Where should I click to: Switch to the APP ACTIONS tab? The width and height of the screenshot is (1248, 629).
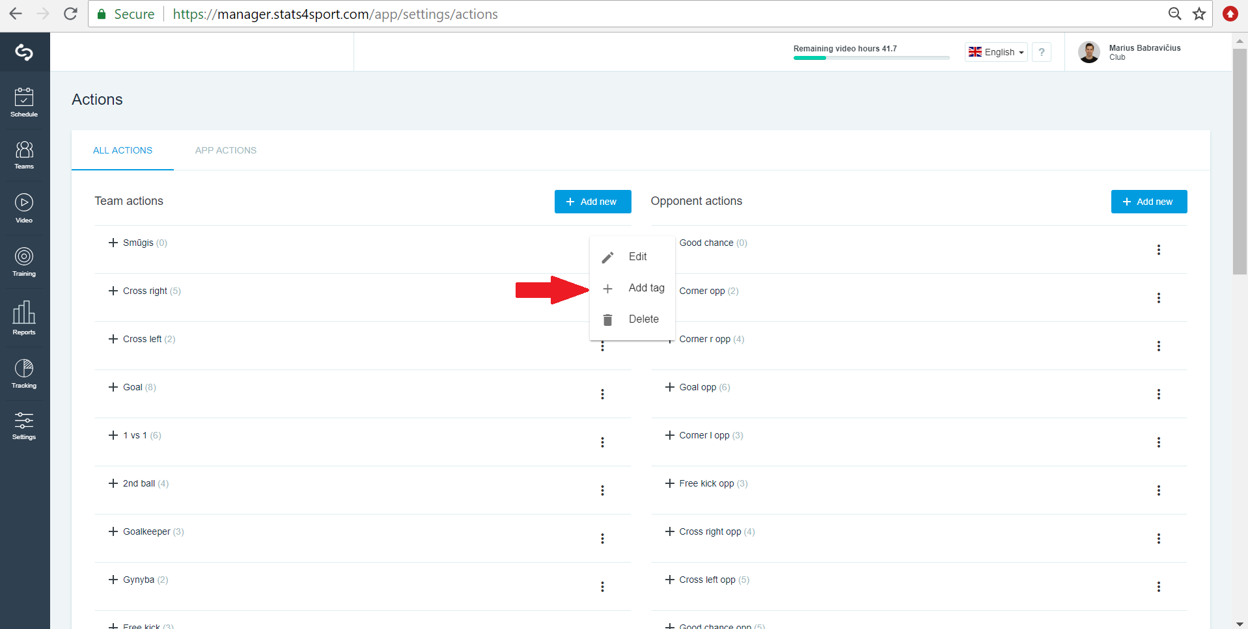click(x=226, y=150)
